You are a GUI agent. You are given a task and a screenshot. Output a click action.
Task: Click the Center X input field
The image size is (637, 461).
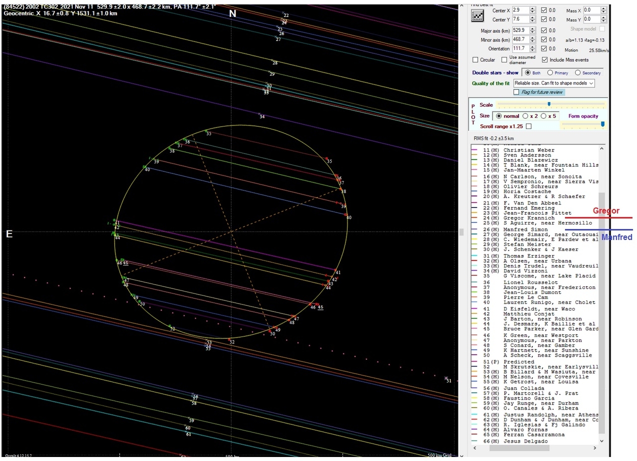pos(520,10)
